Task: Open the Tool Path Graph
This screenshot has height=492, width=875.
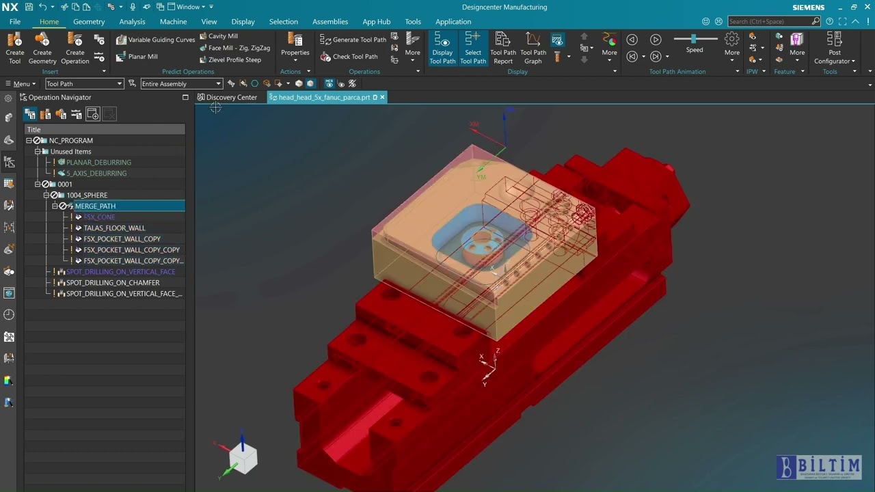Action: tap(533, 48)
